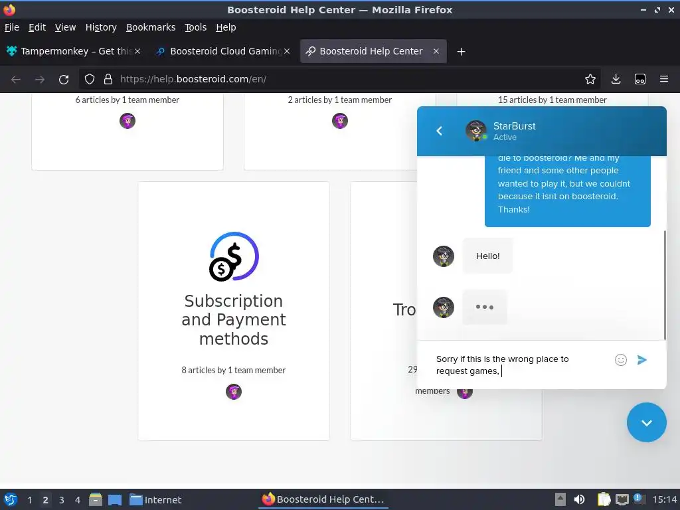
Task: Click '2 articles by 1 team member' text
Action: point(339,100)
